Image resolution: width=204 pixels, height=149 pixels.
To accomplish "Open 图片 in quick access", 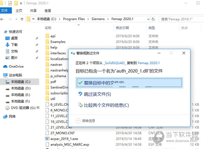I will [14, 57].
